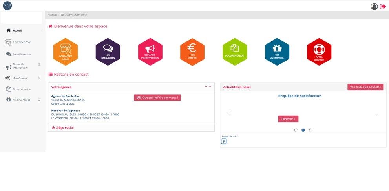Open the green Documentation hexagon icon
The height and width of the screenshot is (191, 389).
(235, 52)
